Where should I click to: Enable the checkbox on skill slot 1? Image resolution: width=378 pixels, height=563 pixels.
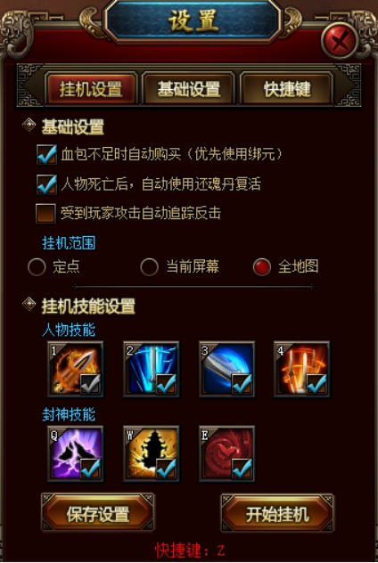[x=90, y=383]
